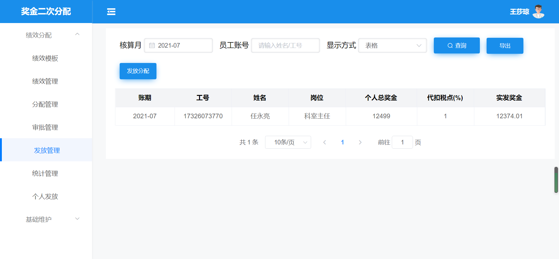Open the 显示方式 表格 dropdown
The image size is (559, 259).
pyautogui.click(x=392, y=45)
